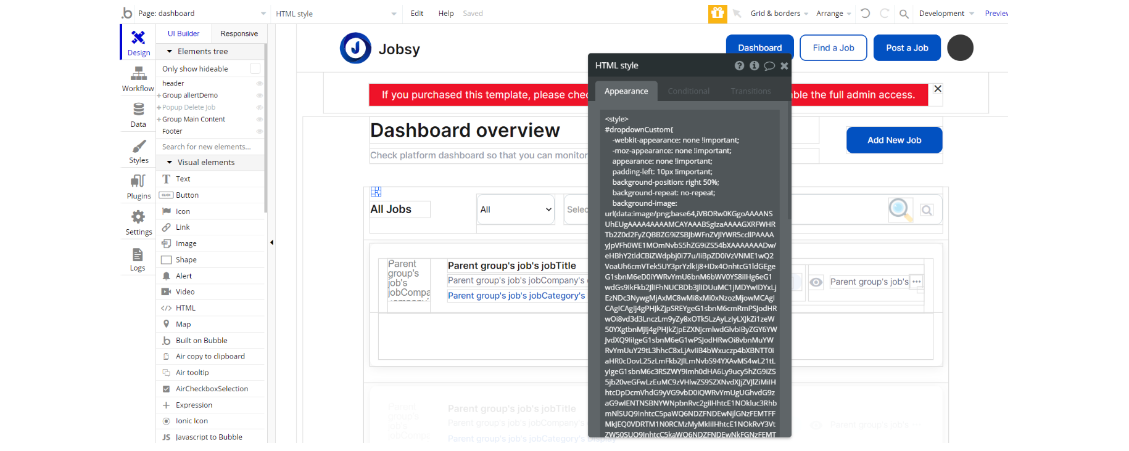Pick the Button element from palette
The image size is (1129, 451).
coord(211,195)
